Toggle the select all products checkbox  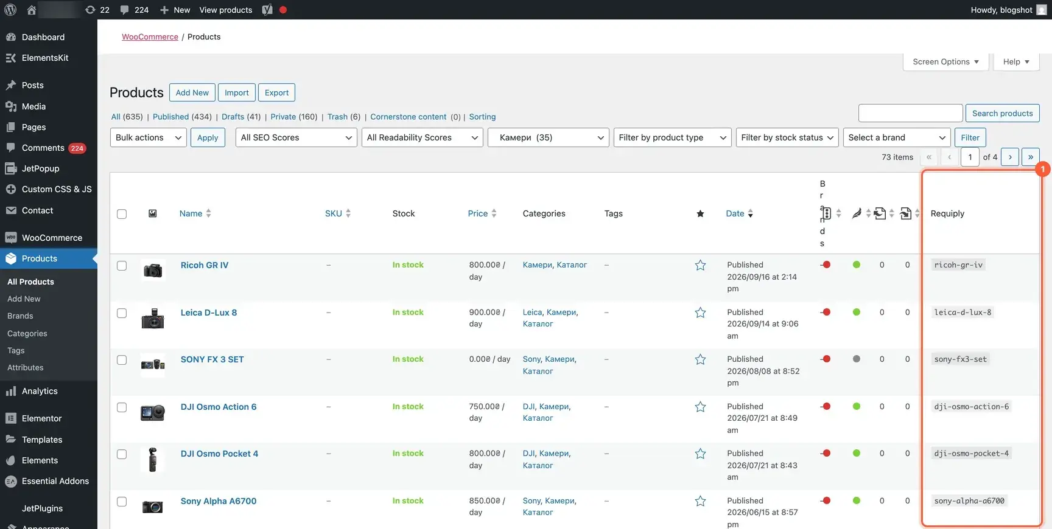122,214
